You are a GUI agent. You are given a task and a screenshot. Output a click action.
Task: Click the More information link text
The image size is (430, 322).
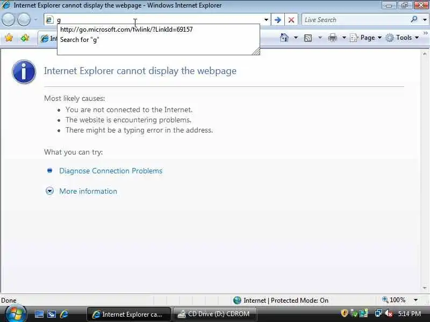coord(88,191)
